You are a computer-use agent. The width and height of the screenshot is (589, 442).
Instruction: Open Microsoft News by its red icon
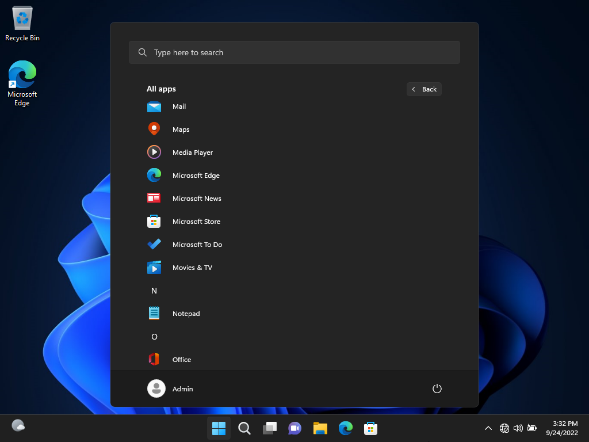[154, 198]
